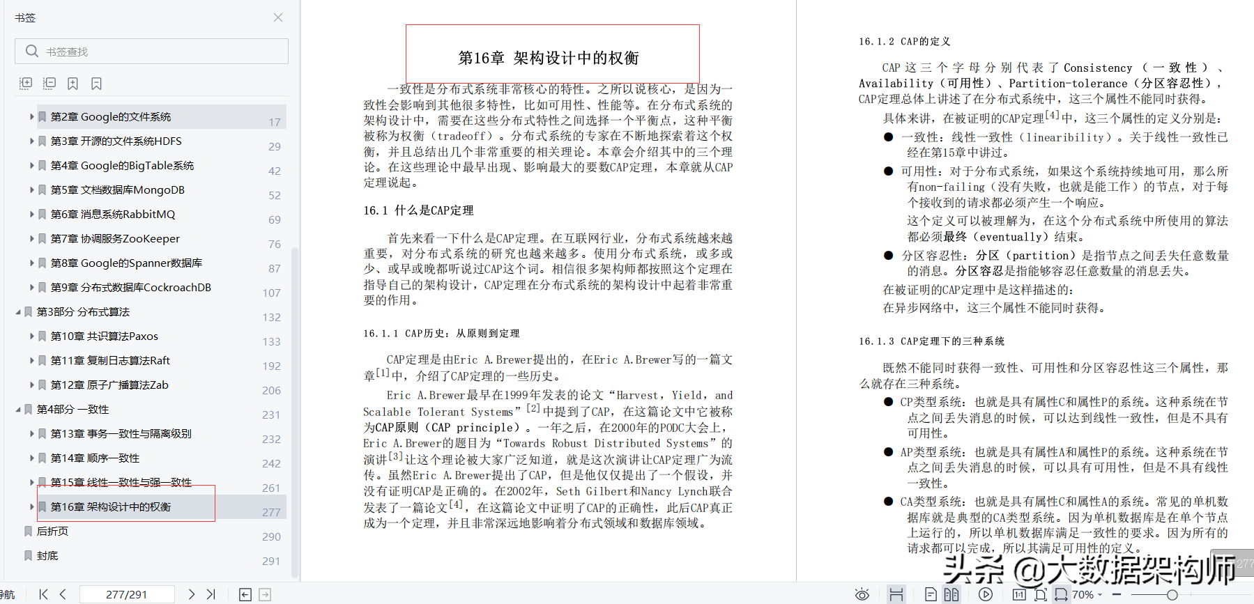Screen dimensions: 1254x604
Task: Zoom out using the minus button
Action: click(x=1117, y=594)
